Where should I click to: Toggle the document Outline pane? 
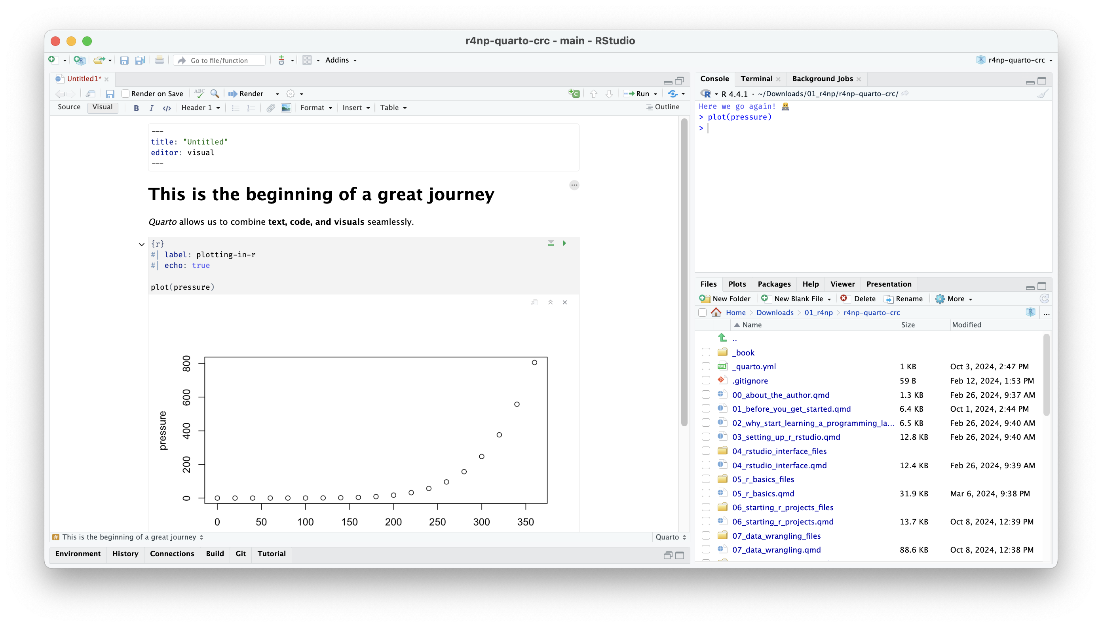tap(663, 107)
